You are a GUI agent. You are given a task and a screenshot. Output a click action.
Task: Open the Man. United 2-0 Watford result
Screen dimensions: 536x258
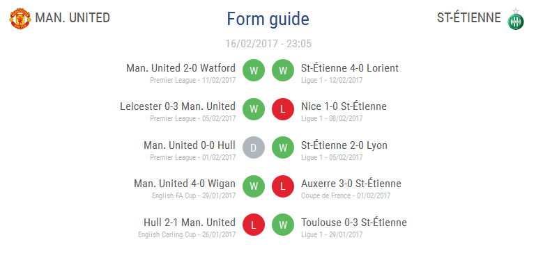click(181, 68)
